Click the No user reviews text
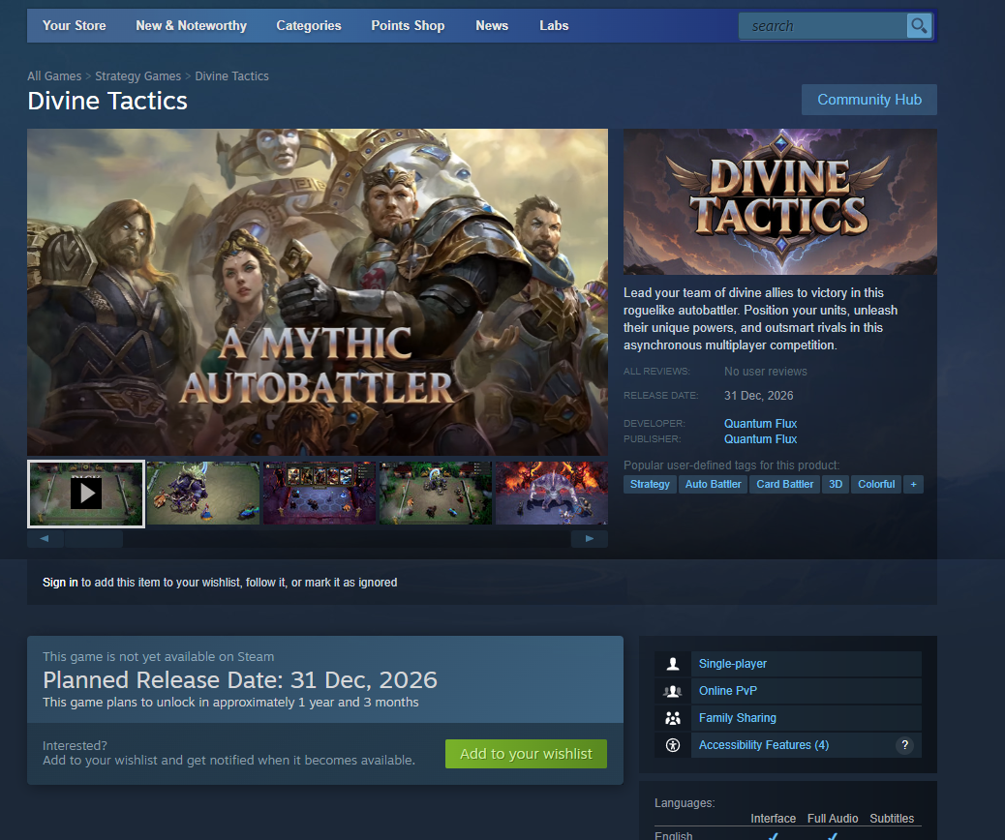 coord(765,371)
